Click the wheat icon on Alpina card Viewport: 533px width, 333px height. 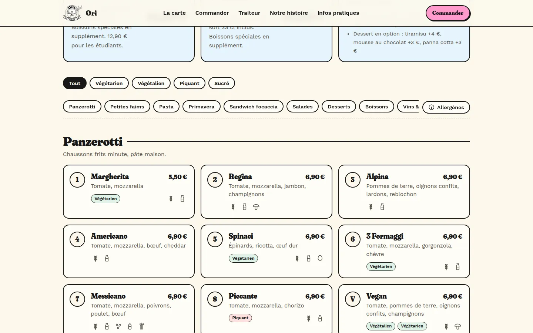371,207
